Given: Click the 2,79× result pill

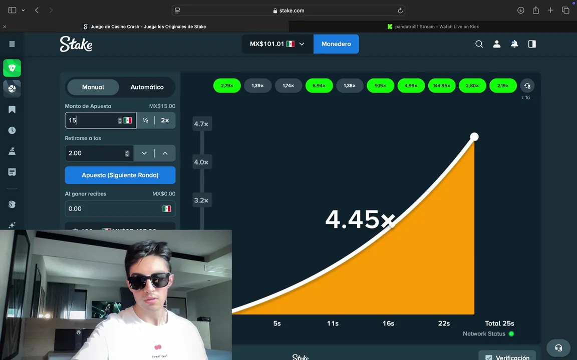Looking at the screenshot, I should pyautogui.click(x=227, y=85).
